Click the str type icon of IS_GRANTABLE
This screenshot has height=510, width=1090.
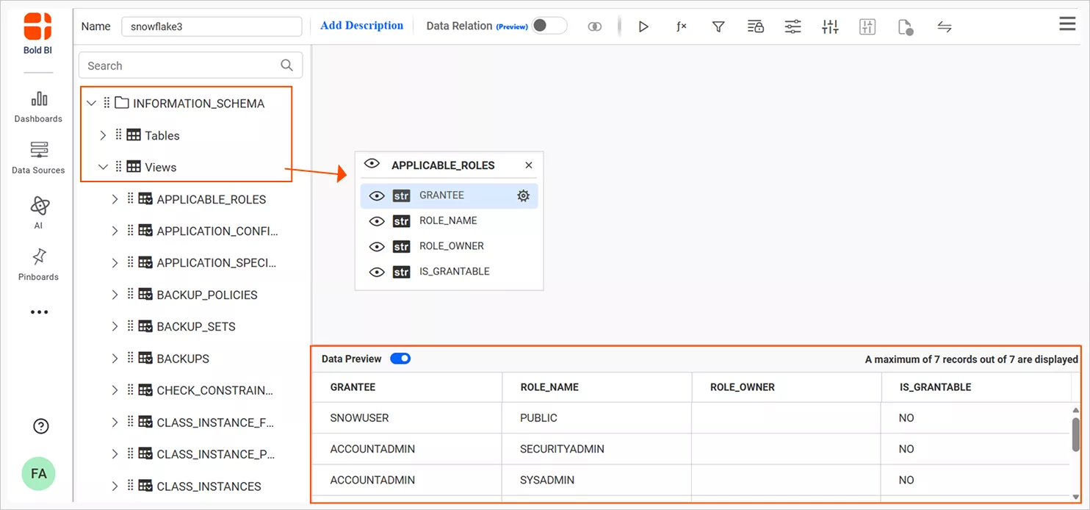pyautogui.click(x=401, y=272)
